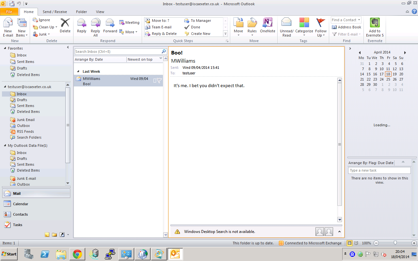Click the Type a new task field
Image resolution: width=418 pixels, height=261 pixels.
(x=379, y=170)
